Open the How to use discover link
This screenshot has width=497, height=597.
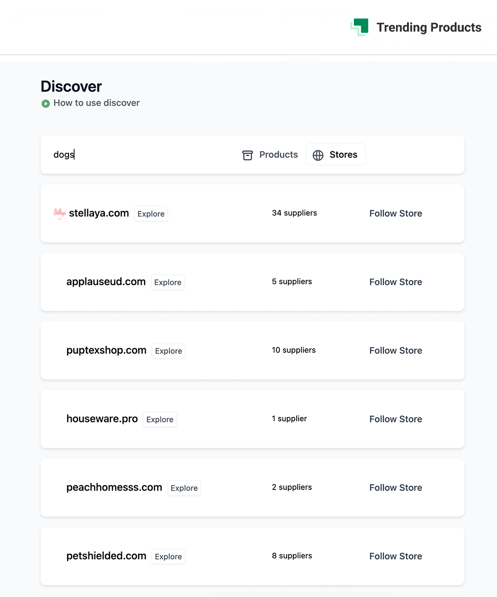(x=96, y=103)
